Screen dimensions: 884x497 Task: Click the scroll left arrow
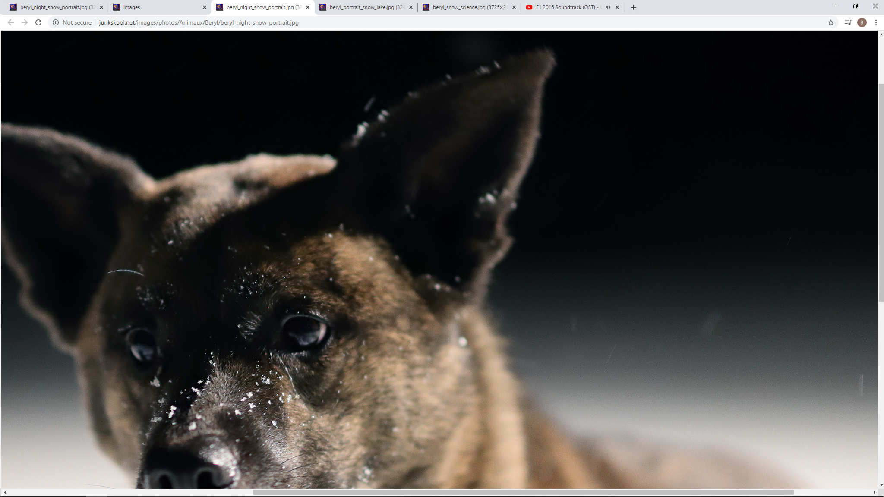pyautogui.click(x=4, y=492)
